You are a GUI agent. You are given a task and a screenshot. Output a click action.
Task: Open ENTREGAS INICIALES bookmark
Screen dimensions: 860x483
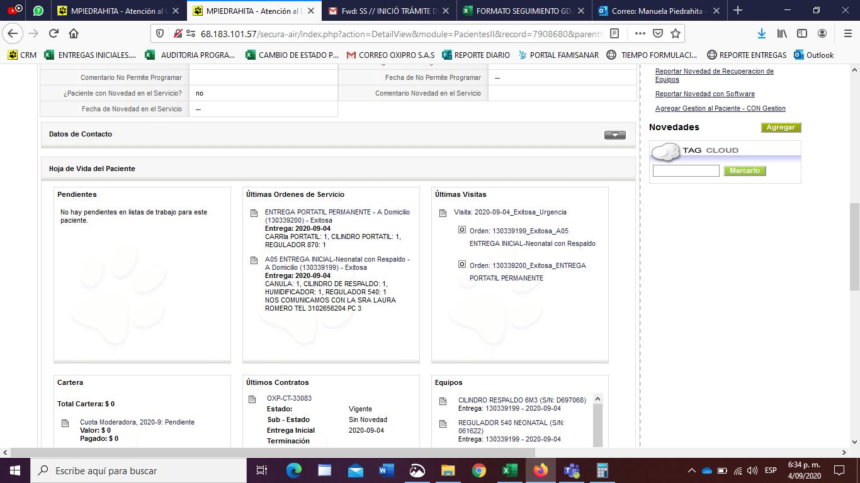click(x=90, y=55)
